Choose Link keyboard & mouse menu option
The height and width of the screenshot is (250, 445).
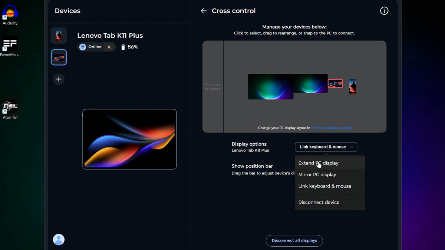pos(330,186)
